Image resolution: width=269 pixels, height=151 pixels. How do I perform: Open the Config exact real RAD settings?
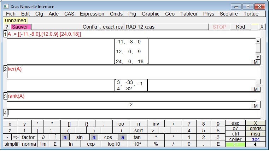(x=118, y=27)
